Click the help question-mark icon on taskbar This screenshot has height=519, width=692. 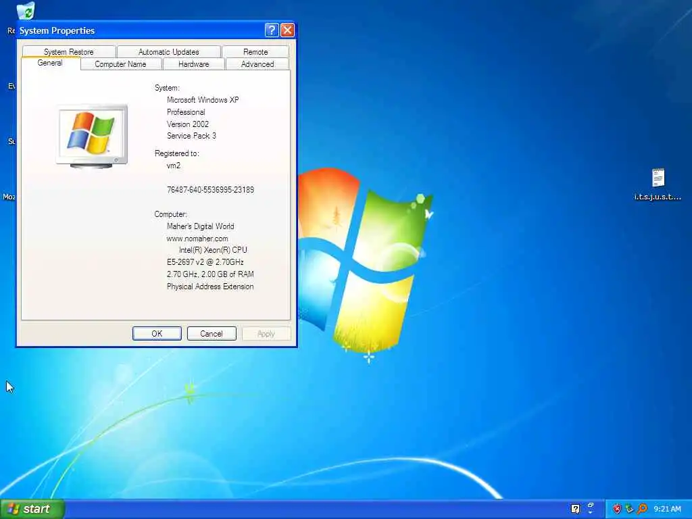(575, 509)
